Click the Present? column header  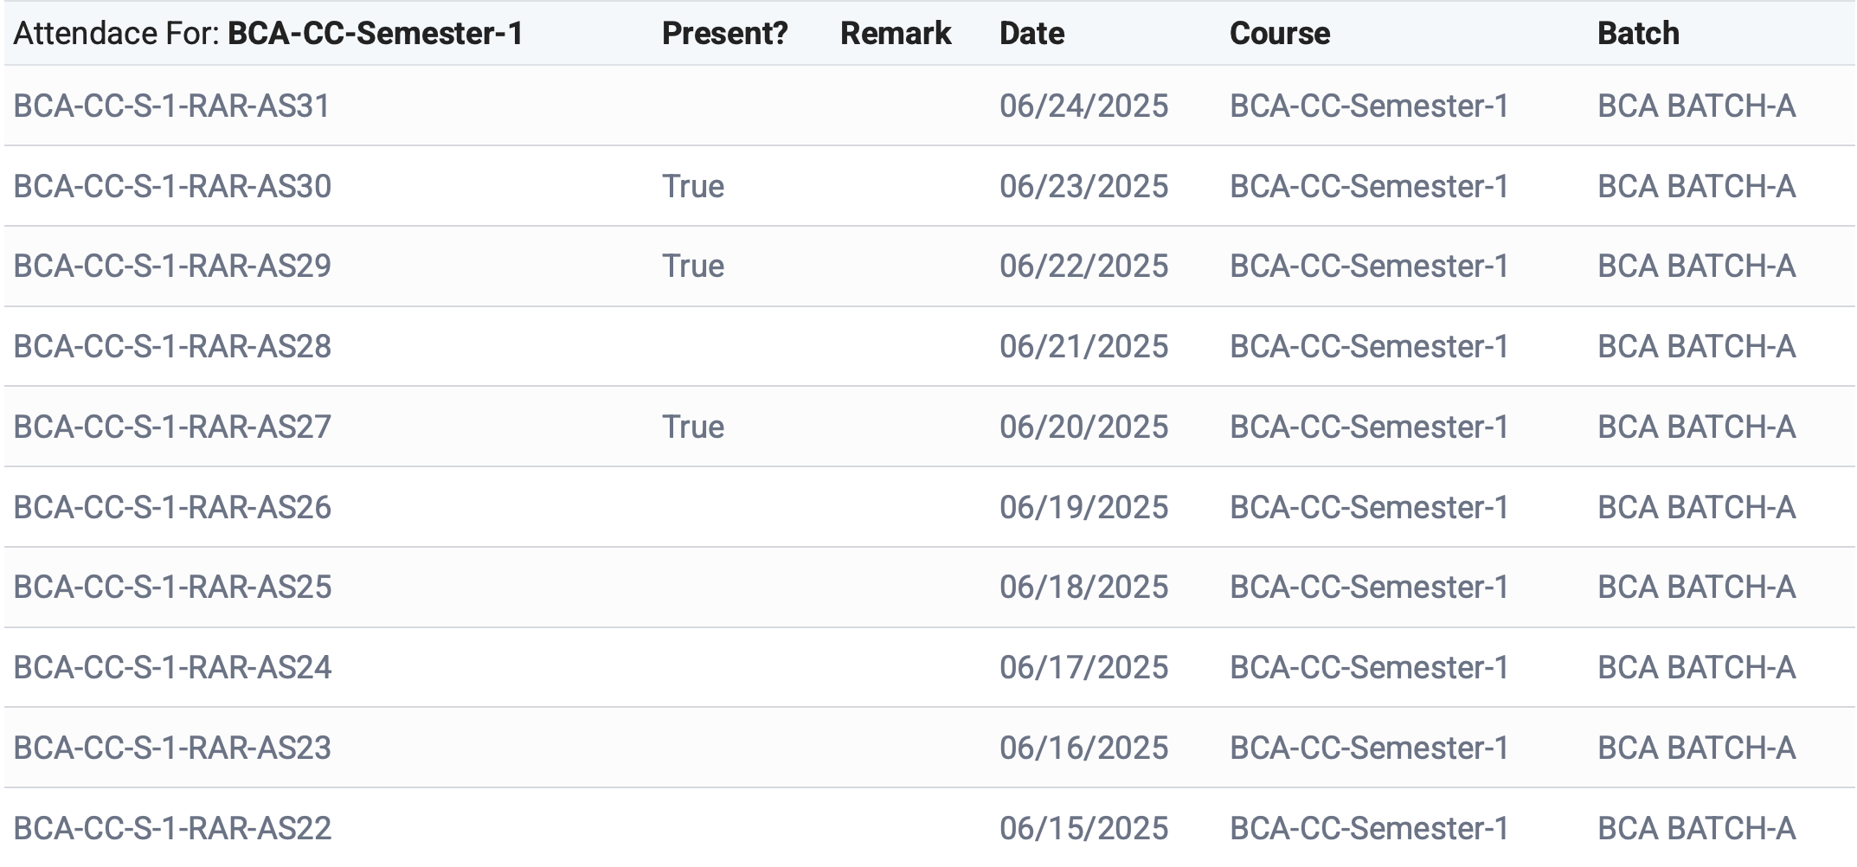tap(724, 34)
